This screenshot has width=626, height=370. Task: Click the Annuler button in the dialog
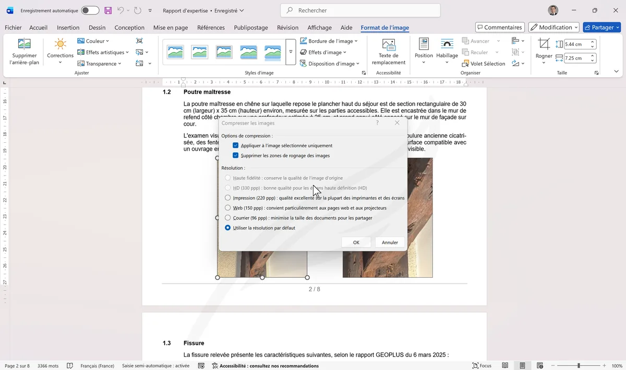[x=389, y=242]
